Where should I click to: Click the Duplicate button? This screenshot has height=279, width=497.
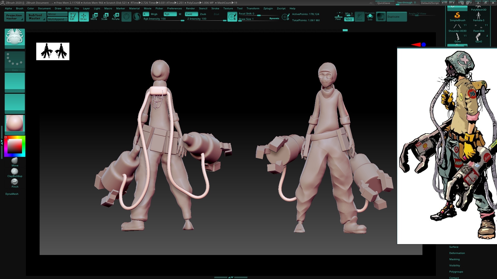pos(396,17)
